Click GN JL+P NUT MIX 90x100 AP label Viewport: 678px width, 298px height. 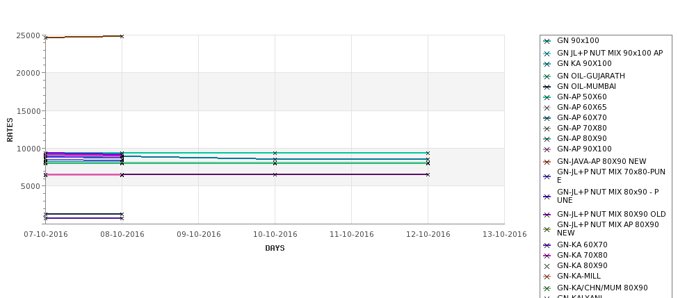[x=610, y=53]
